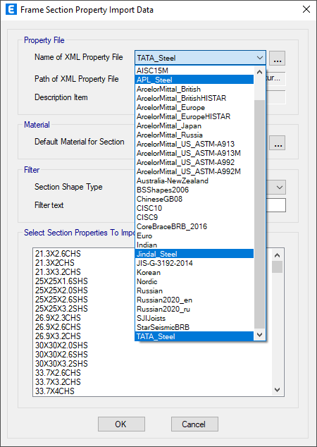Select ArcelorMittal_Europe from list
The image size is (317, 447).
coord(194,107)
